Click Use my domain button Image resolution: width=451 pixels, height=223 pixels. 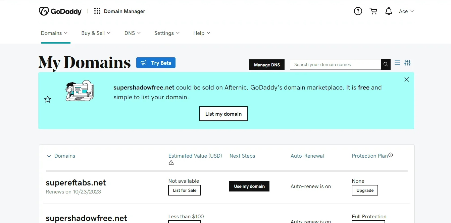click(249, 186)
